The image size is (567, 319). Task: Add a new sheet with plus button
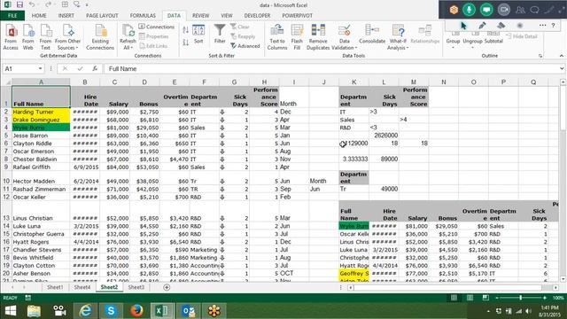point(167,287)
